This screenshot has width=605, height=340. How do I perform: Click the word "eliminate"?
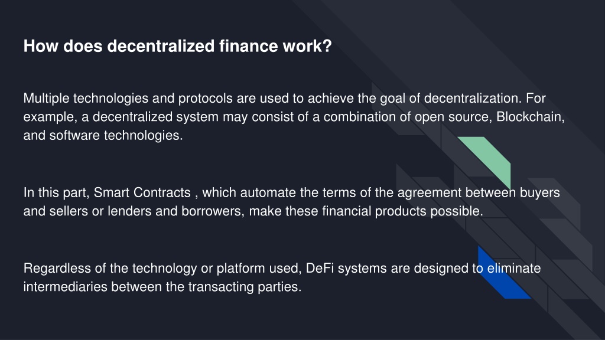514,268
